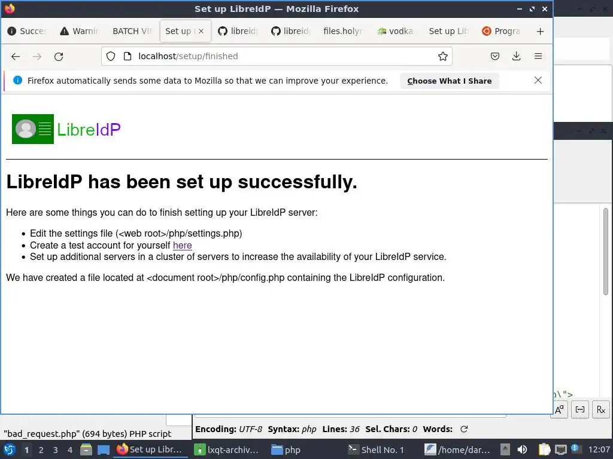Switch to the Progra tab
Image resolution: width=613 pixels, height=459 pixels.
[x=501, y=31]
